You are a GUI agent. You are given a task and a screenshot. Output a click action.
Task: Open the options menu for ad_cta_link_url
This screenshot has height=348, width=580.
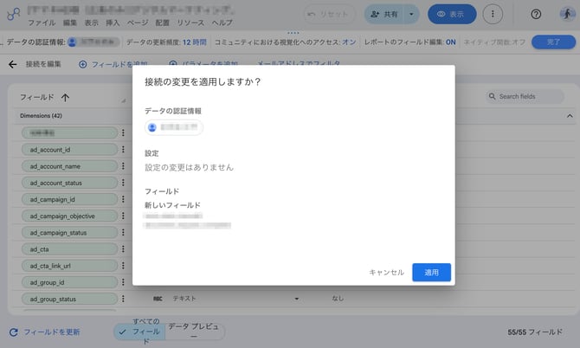click(x=123, y=266)
